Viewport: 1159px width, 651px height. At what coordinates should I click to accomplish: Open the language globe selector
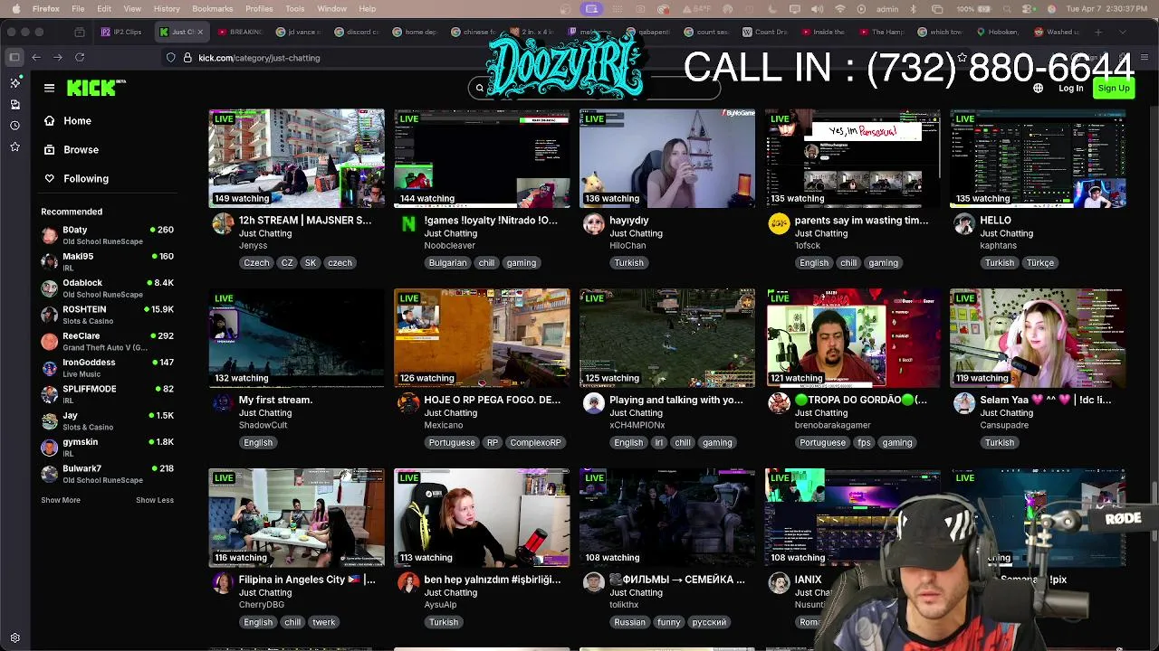[1038, 88]
